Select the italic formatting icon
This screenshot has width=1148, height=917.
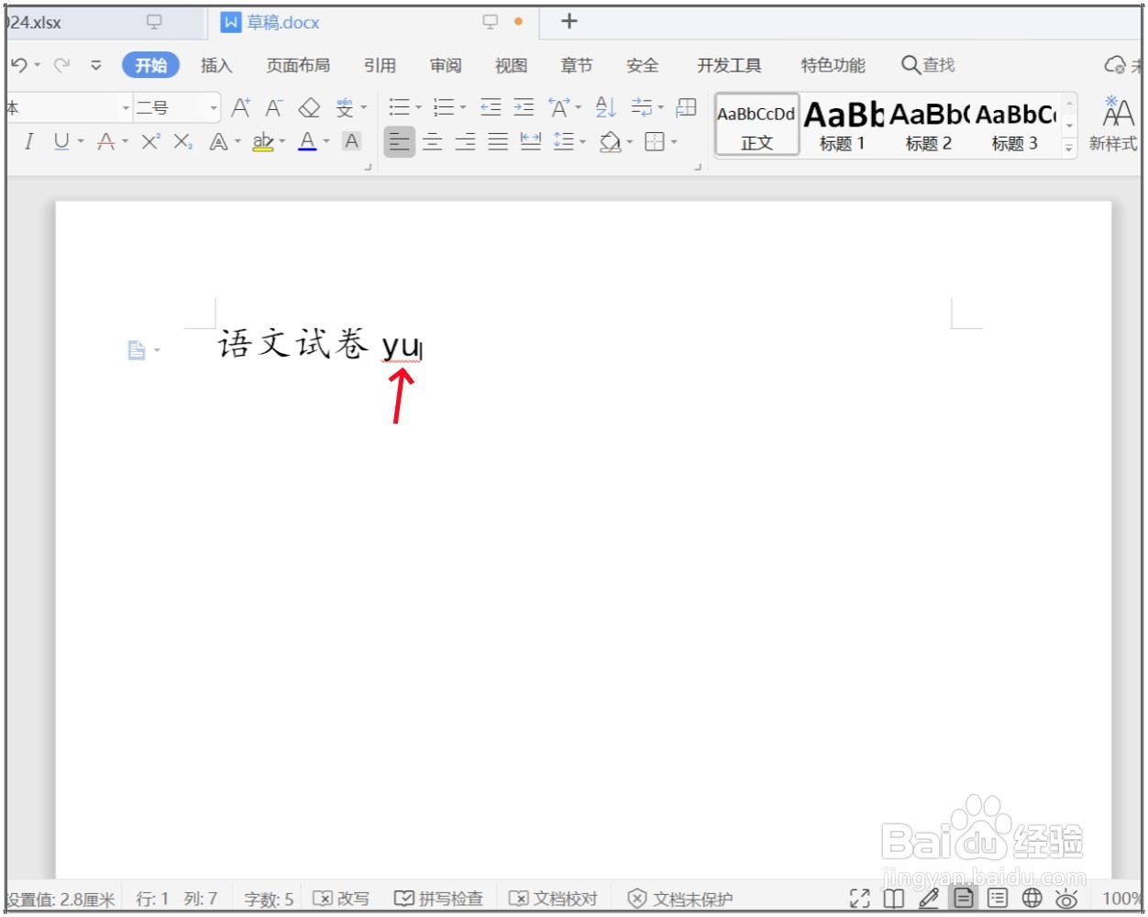tap(28, 141)
